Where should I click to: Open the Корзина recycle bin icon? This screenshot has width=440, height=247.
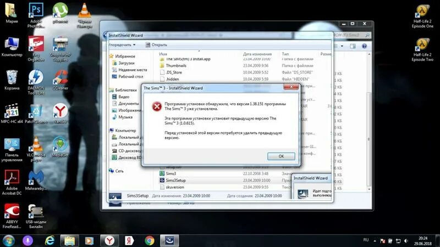click(x=12, y=80)
